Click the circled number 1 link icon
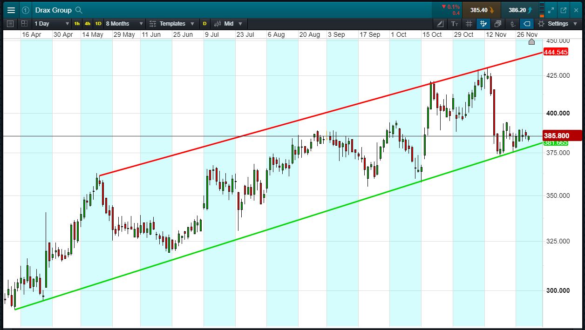The image size is (585, 330). (x=26, y=10)
